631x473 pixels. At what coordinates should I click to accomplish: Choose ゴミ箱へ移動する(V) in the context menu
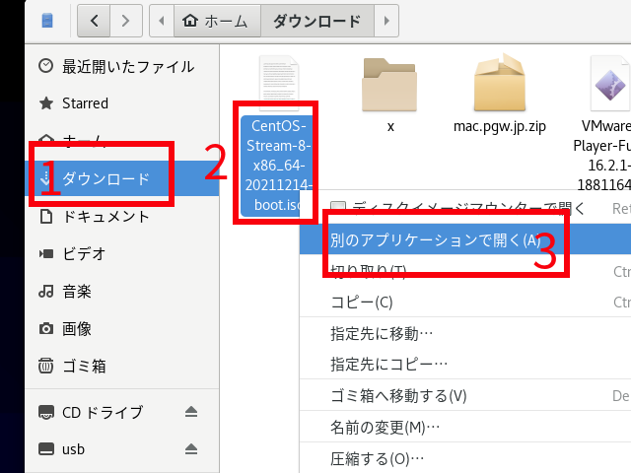point(398,396)
